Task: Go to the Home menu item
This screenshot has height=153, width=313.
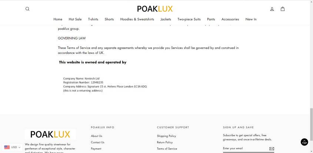Action: 58,19
